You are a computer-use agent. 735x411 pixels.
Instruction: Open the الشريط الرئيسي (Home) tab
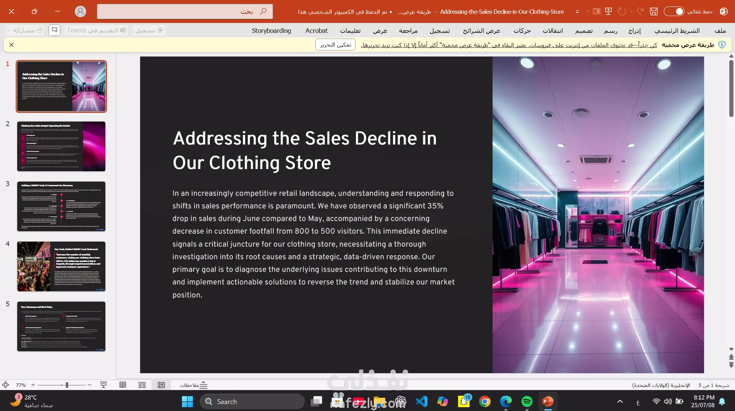[677, 31]
